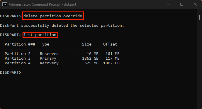Select the 'Partition 4' Recovery row
The width and height of the screenshot is (202, 109).
tap(62, 63)
